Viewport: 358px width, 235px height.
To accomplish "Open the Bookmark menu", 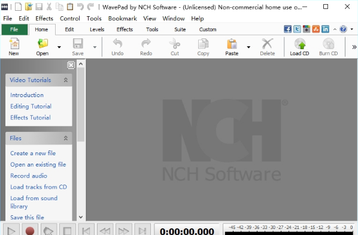I will [x=122, y=19].
